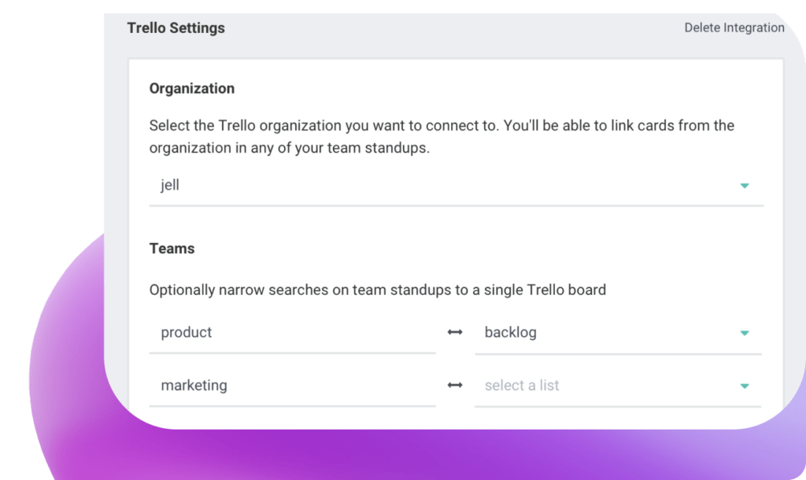Screen dimensions: 806x480
Task: Click the 'organization in any of your team standups' line
Action: pyautogui.click(x=290, y=148)
